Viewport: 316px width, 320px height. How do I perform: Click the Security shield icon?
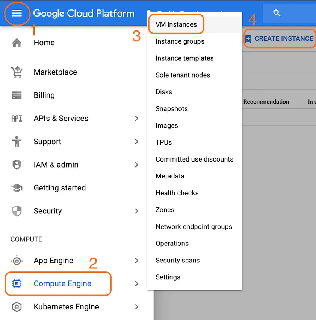point(17,211)
